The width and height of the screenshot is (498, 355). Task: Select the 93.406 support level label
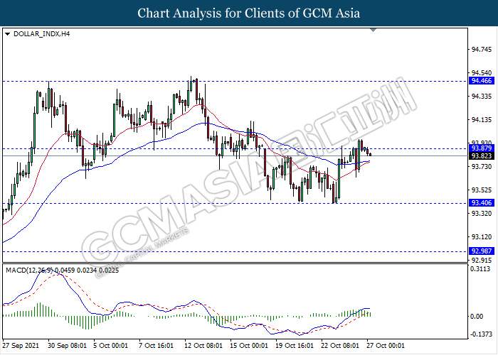[482, 203]
